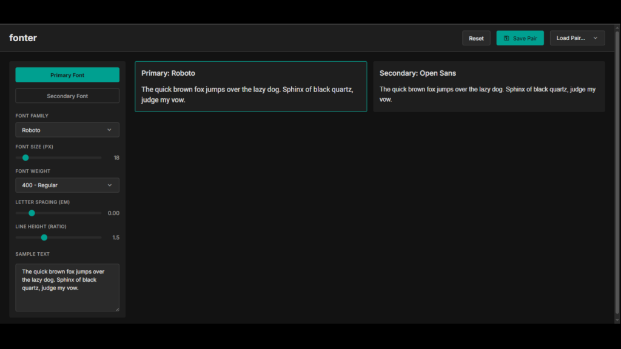
Task: Click the chevron in Font Weight selector
Action: click(110, 185)
